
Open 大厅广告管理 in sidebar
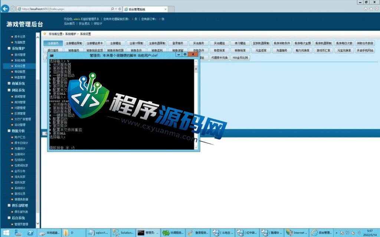pyautogui.click(x=23, y=119)
